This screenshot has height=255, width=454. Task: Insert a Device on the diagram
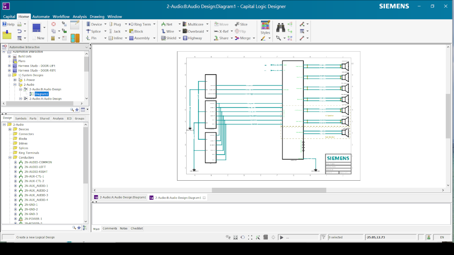[x=94, y=24]
